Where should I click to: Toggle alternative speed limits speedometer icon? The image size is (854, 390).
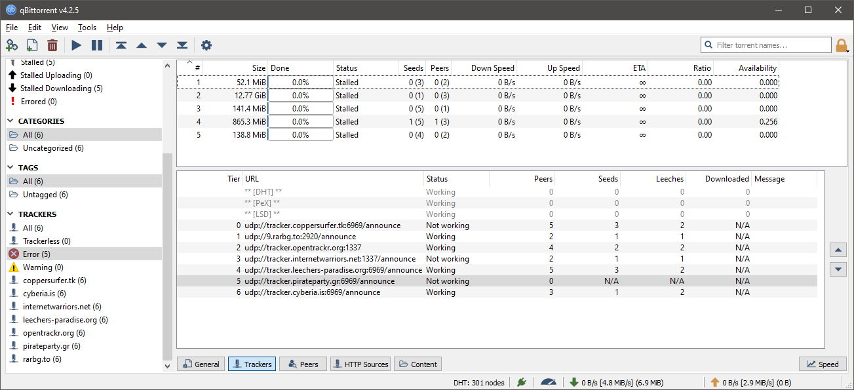coord(549,382)
